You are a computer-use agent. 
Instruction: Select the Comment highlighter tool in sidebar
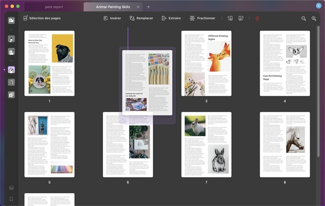[11, 39]
